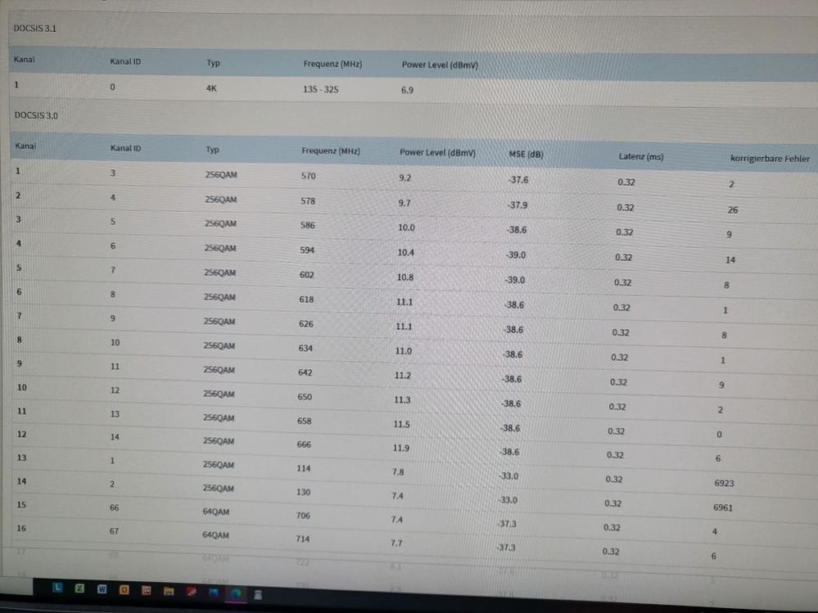Screen dimensions: 818x613
Task: Select frequency cell '602'
Action: (306, 275)
